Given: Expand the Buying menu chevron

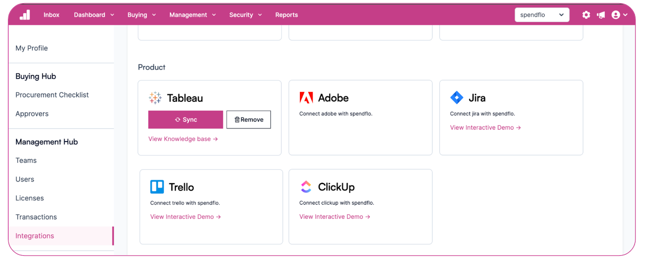Looking at the screenshot, I should pos(154,15).
